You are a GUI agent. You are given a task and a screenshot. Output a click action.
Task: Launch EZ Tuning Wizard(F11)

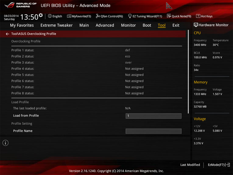point(145,16)
